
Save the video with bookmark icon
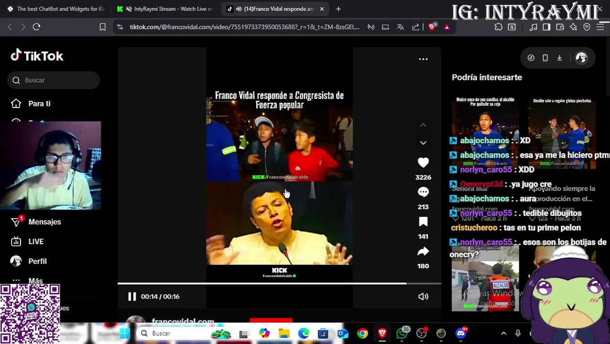(423, 222)
